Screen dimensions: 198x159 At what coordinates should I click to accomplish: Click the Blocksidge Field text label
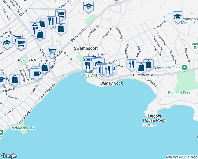click(167, 68)
